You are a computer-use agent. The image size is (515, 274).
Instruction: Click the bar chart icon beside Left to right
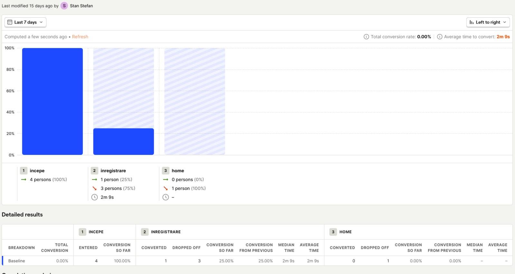point(472,22)
